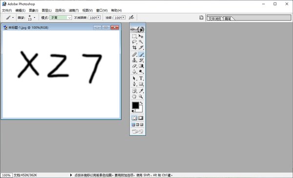
Task: Select the Zoom tool
Action: pos(141,97)
